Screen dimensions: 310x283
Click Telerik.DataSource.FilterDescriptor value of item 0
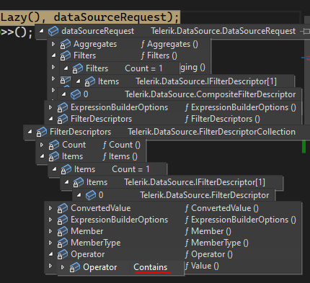tap(205, 195)
